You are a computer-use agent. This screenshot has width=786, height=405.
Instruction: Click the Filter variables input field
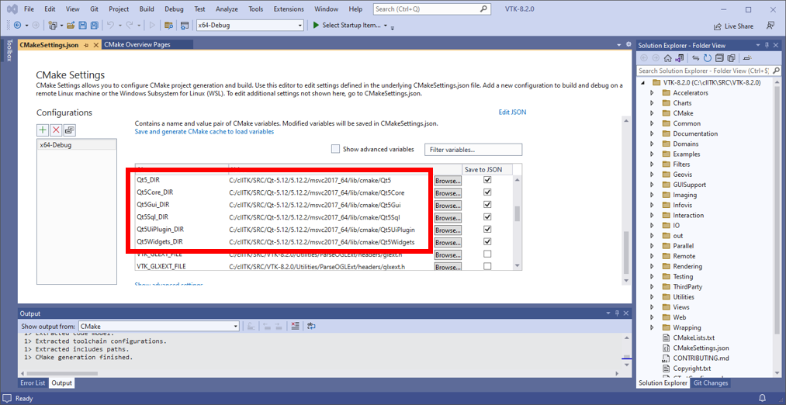[473, 150]
